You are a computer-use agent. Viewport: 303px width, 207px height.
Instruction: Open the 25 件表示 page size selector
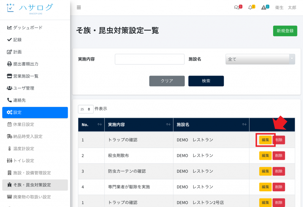click(x=86, y=109)
